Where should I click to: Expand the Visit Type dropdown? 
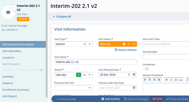[90, 44]
